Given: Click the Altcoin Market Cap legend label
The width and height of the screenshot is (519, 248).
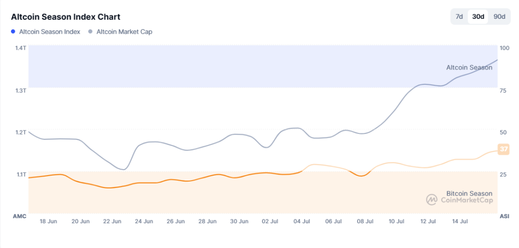Looking at the screenshot, I should point(124,32).
